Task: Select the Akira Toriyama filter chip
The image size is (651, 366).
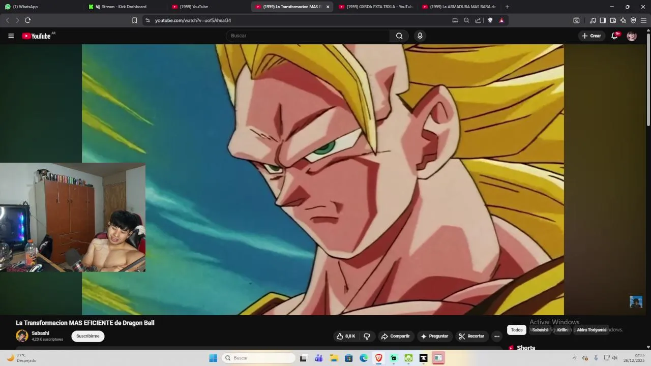Action: click(x=591, y=330)
